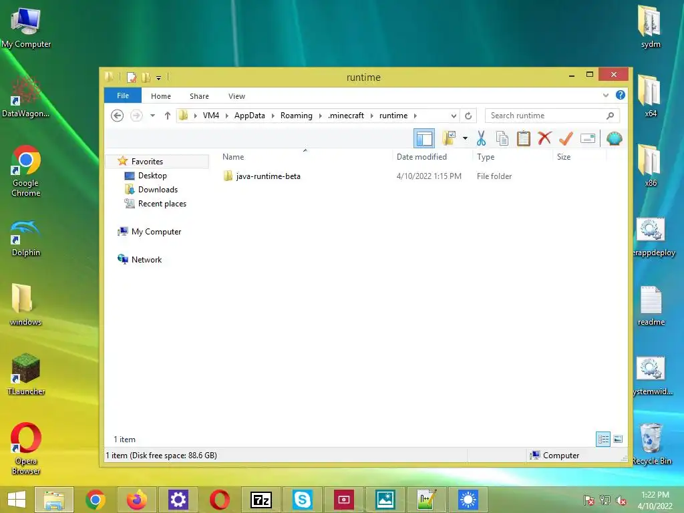The height and width of the screenshot is (513, 684).
Task: Toggle the navigation pane layout button
Action: pos(423,139)
